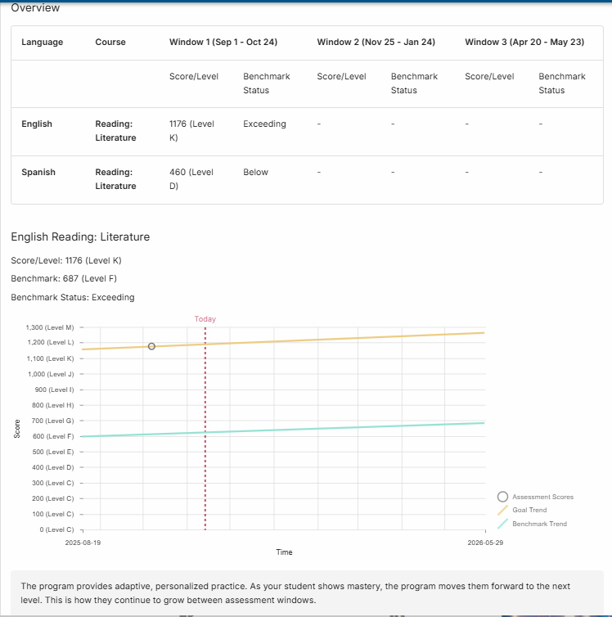This screenshot has width=612, height=617.
Task: Select the Today marker label on chart
Action: (205, 319)
